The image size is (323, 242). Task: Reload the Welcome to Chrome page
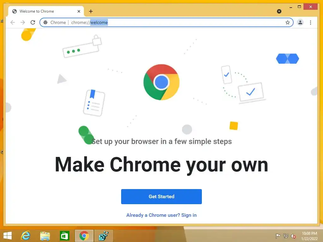pos(33,22)
